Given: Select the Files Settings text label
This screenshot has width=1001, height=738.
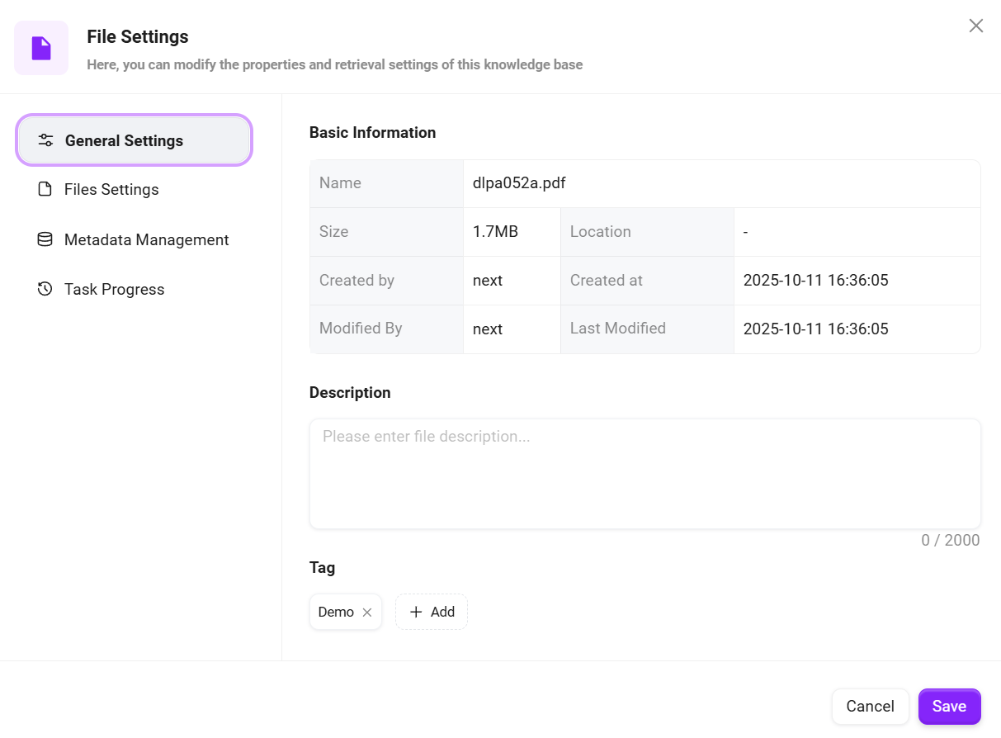Looking at the screenshot, I should point(111,190).
